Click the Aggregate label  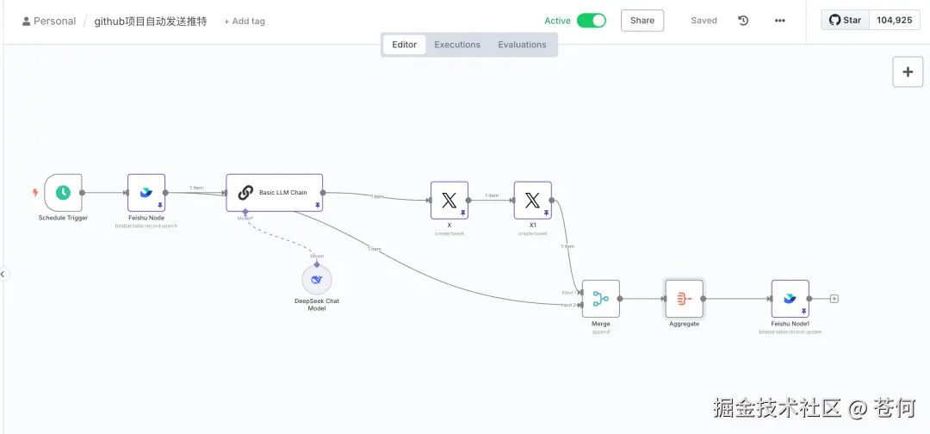pos(684,325)
